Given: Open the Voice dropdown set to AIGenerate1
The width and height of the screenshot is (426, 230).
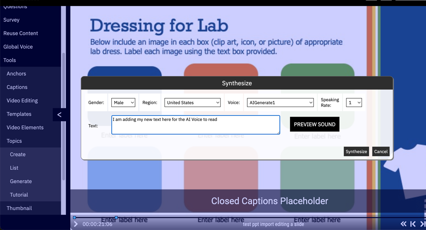Looking at the screenshot, I should click(x=280, y=102).
